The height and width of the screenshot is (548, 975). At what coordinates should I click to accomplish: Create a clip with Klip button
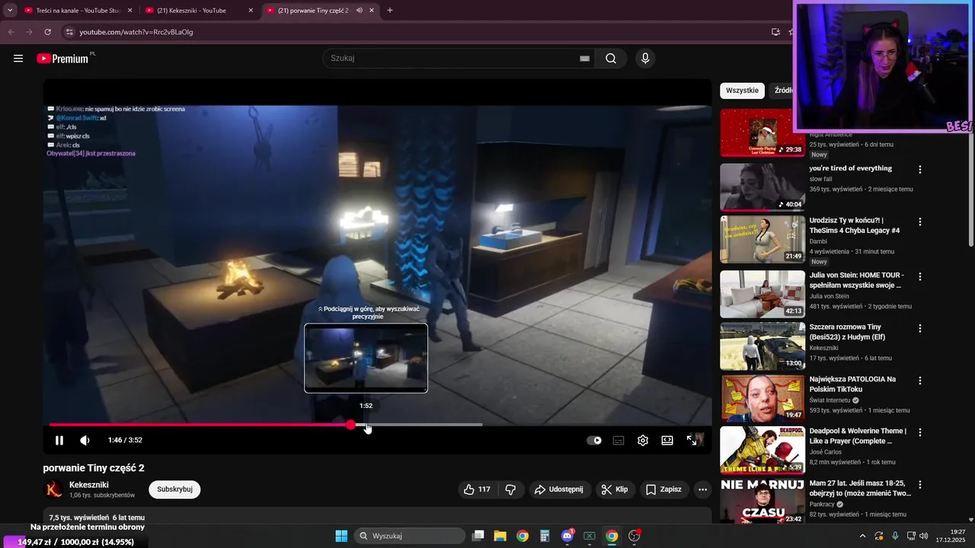point(615,489)
